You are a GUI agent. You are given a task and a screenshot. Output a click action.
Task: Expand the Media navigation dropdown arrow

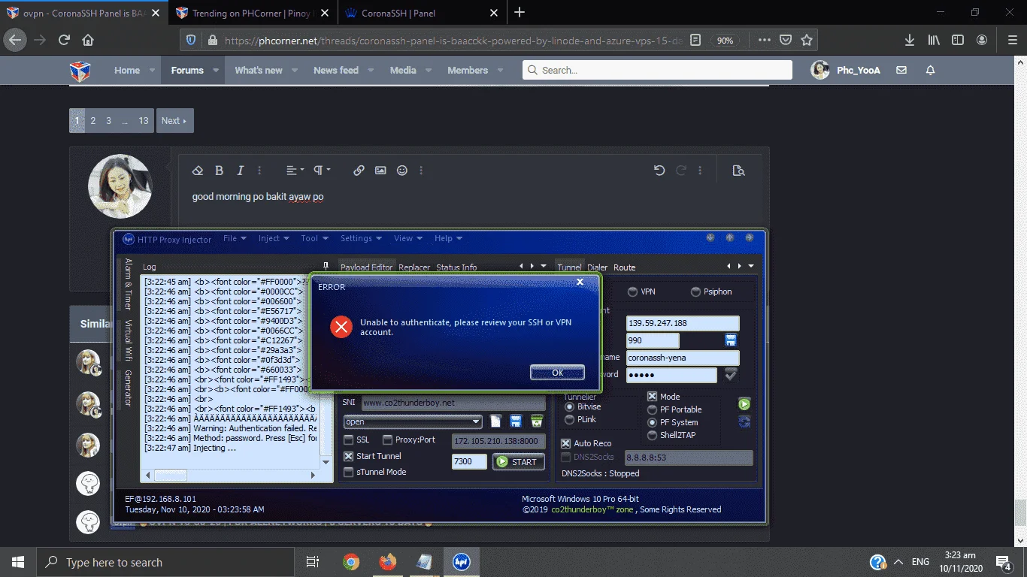pyautogui.click(x=429, y=70)
